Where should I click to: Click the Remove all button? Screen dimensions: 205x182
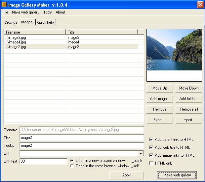tap(189, 109)
